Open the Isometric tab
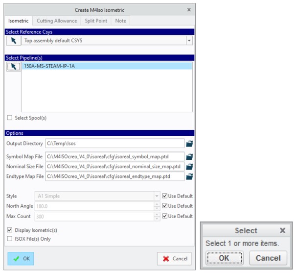296x273 pixels. [18, 21]
